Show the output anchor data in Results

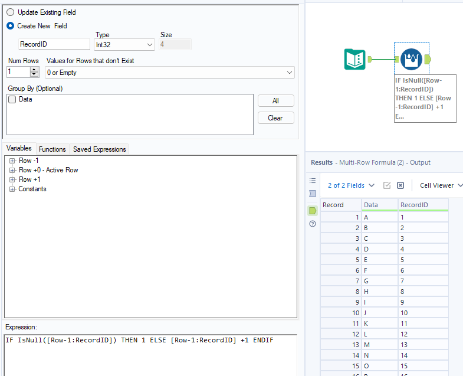tap(313, 210)
